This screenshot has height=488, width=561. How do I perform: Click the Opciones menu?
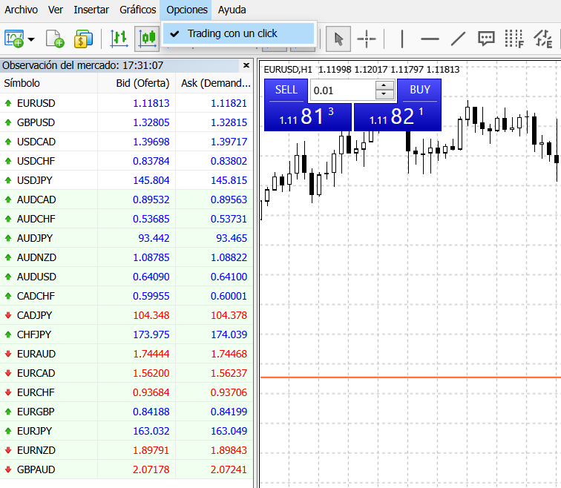click(186, 10)
